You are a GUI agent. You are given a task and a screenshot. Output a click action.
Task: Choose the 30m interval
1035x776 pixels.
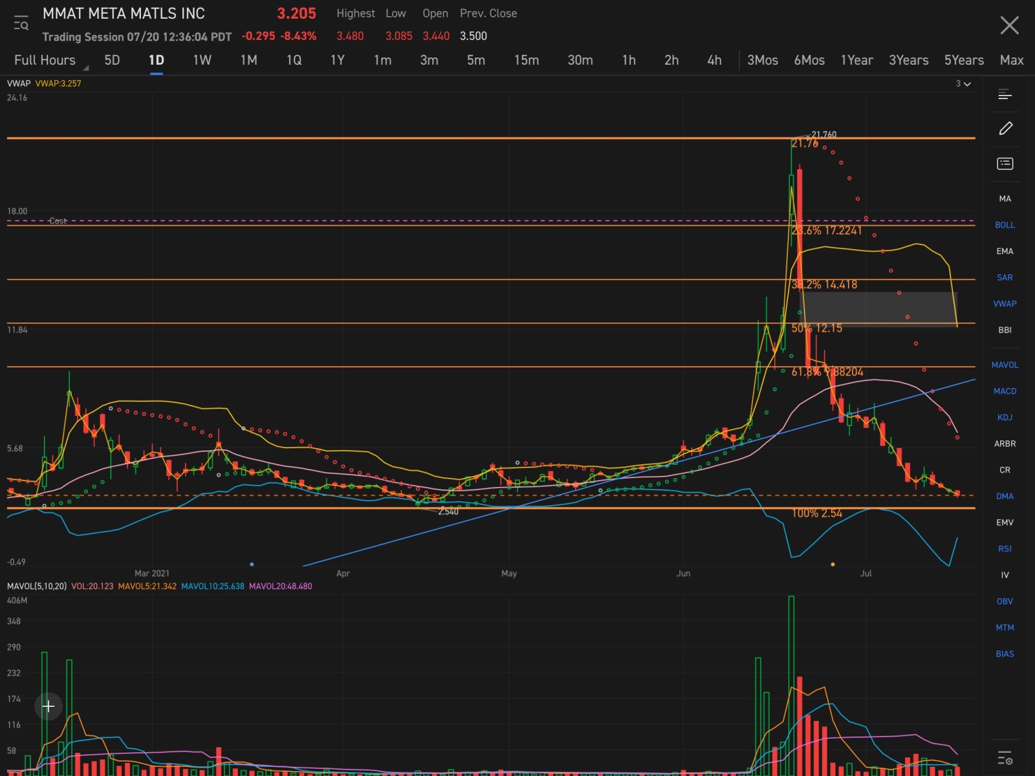(580, 60)
